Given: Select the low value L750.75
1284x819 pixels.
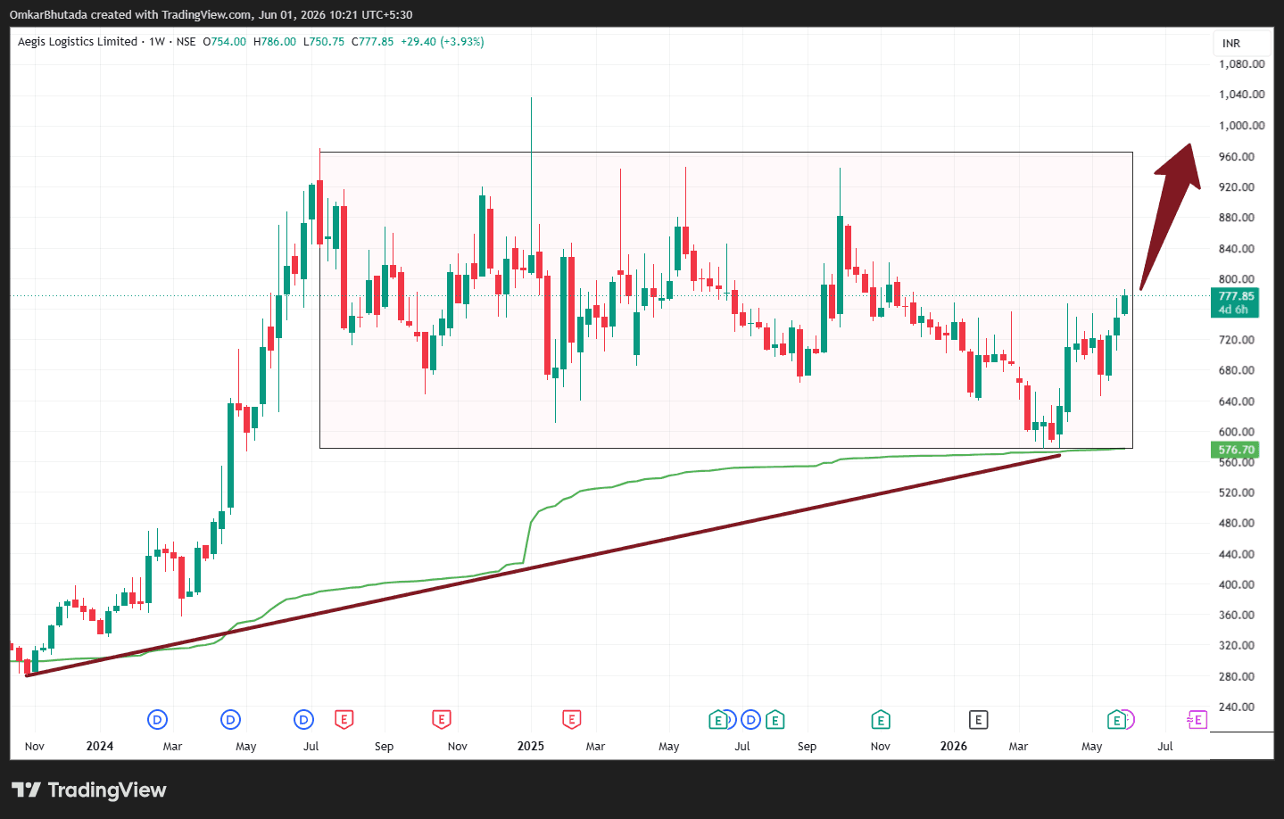Looking at the screenshot, I should [x=324, y=42].
